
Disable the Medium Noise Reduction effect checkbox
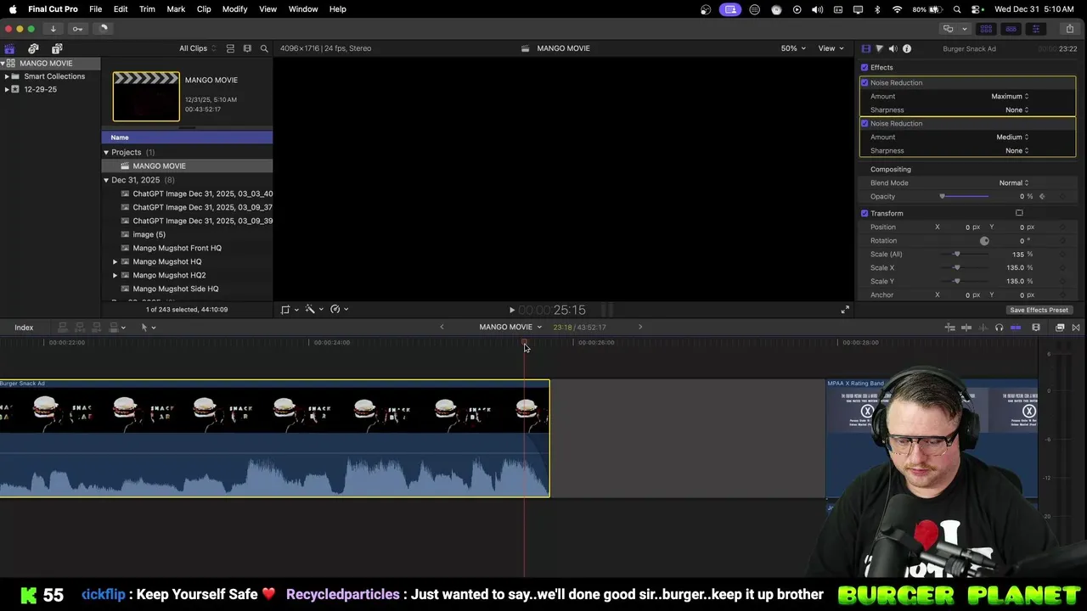click(x=865, y=123)
